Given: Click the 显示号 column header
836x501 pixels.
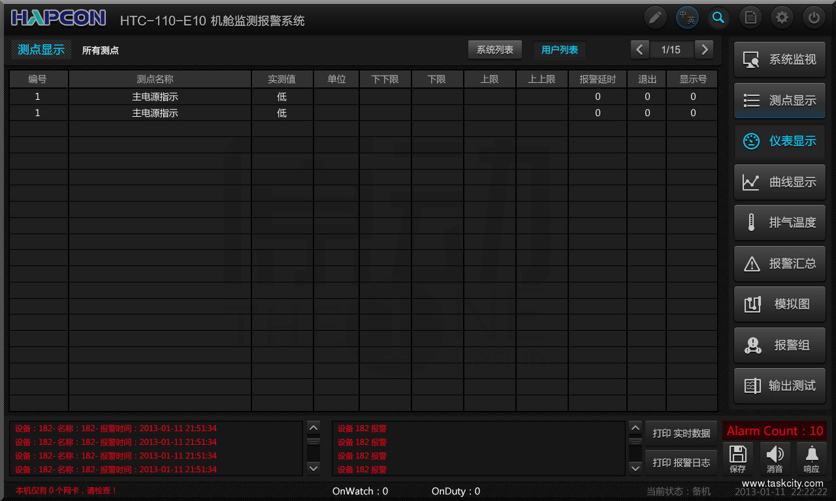Looking at the screenshot, I should [x=692, y=79].
